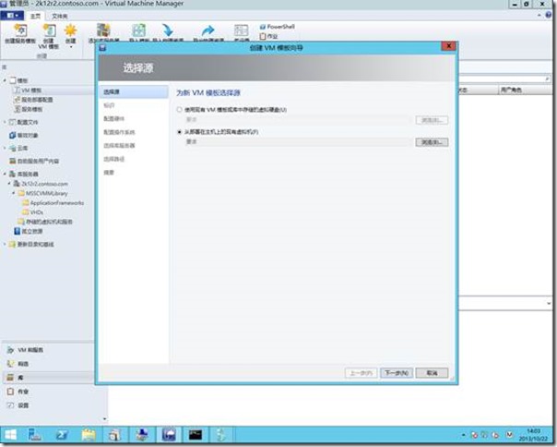Click the green Import Template ribbon icon
The width and height of the screenshot is (557, 447).
pos(139,32)
